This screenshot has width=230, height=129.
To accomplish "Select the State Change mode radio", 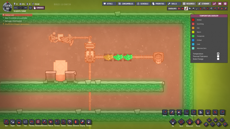I will pos(218,59).
